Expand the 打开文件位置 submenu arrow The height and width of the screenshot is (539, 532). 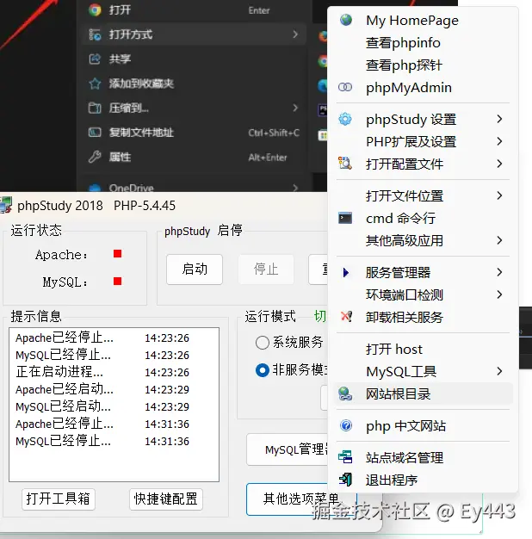pyautogui.click(x=499, y=195)
